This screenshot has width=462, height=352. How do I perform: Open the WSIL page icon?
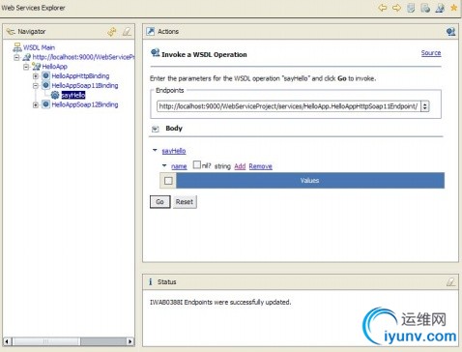pyautogui.click(x=425, y=8)
